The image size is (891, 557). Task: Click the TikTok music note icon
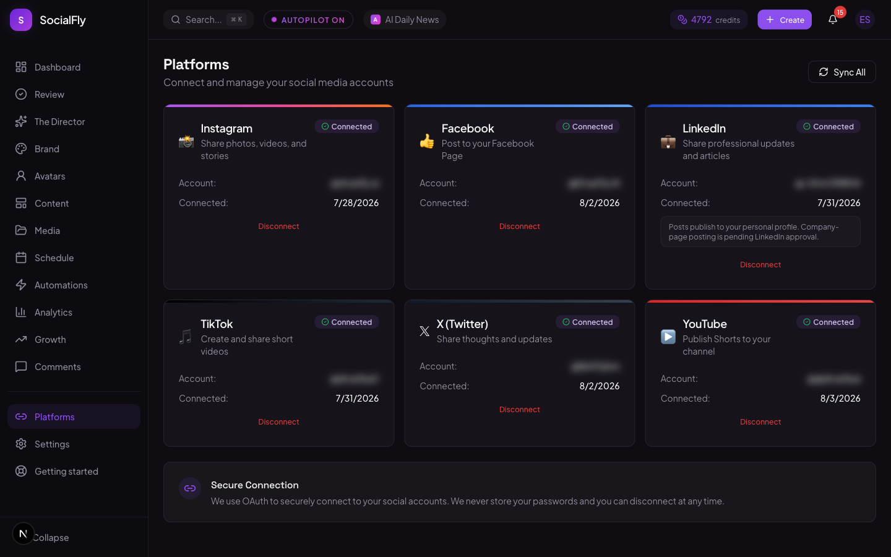[186, 337]
